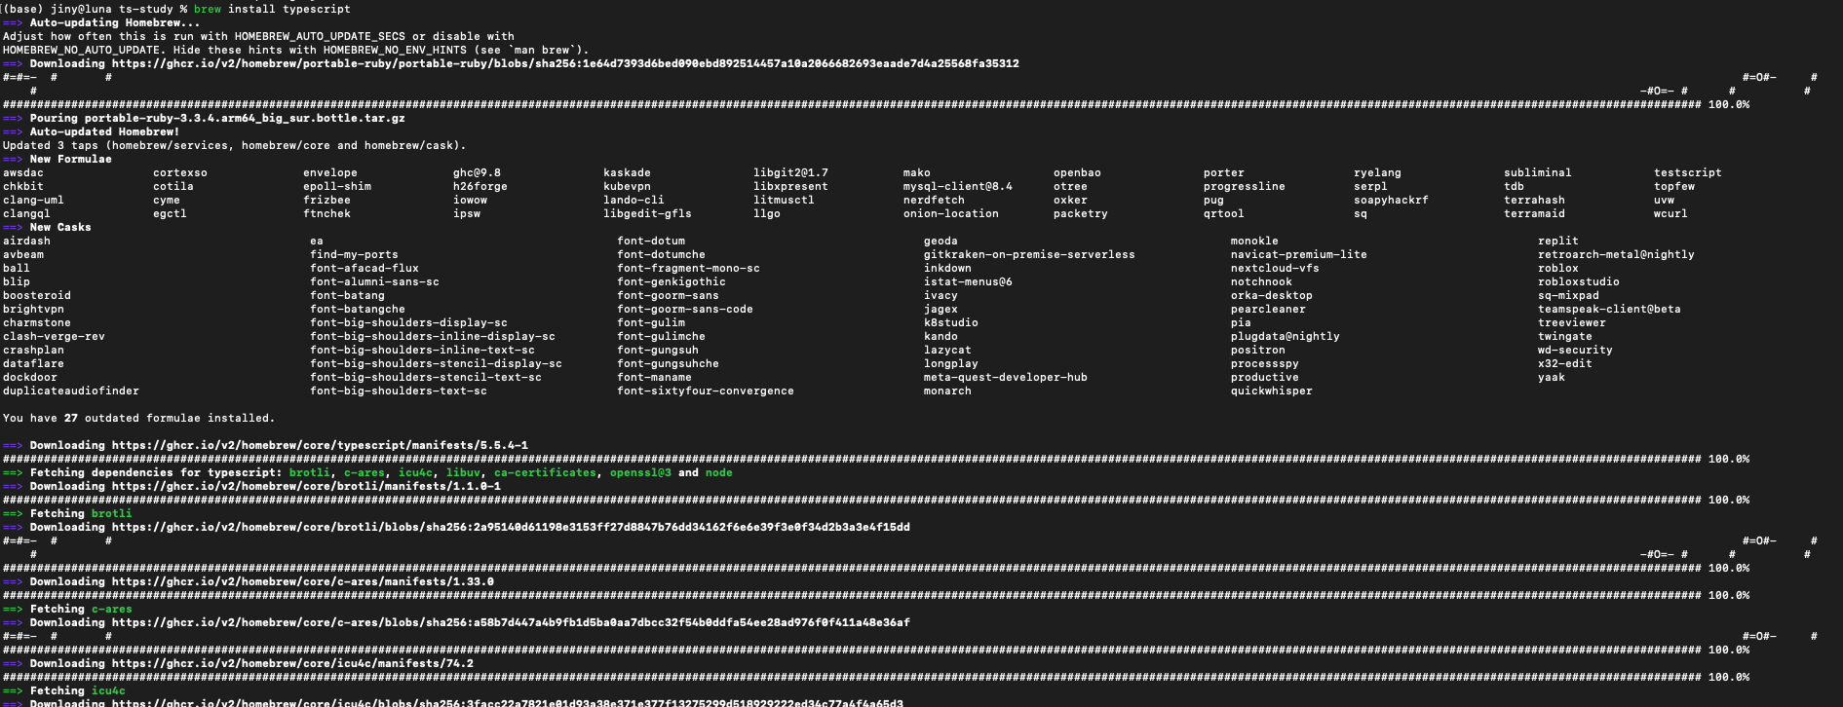Screen dimensions: 1843x707
Task: Select the 'font-fragment-mono-sc' cask name
Action: [689, 268]
